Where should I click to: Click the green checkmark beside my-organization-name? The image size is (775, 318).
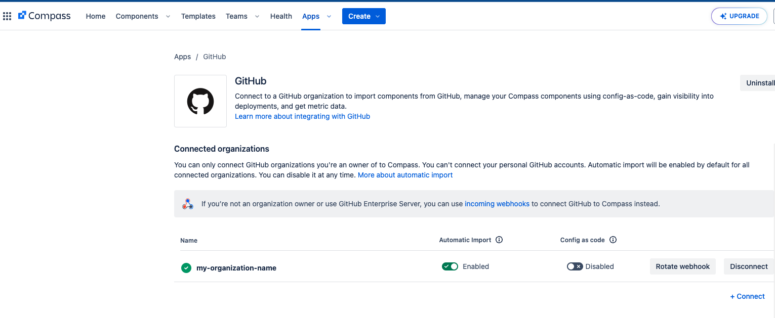pyautogui.click(x=186, y=267)
